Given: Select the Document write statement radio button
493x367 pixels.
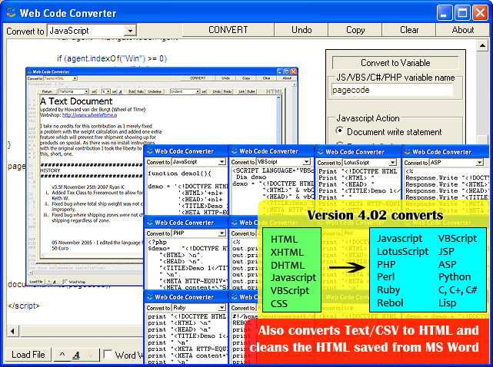Looking at the screenshot, I should pyautogui.click(x=339, y=130).
